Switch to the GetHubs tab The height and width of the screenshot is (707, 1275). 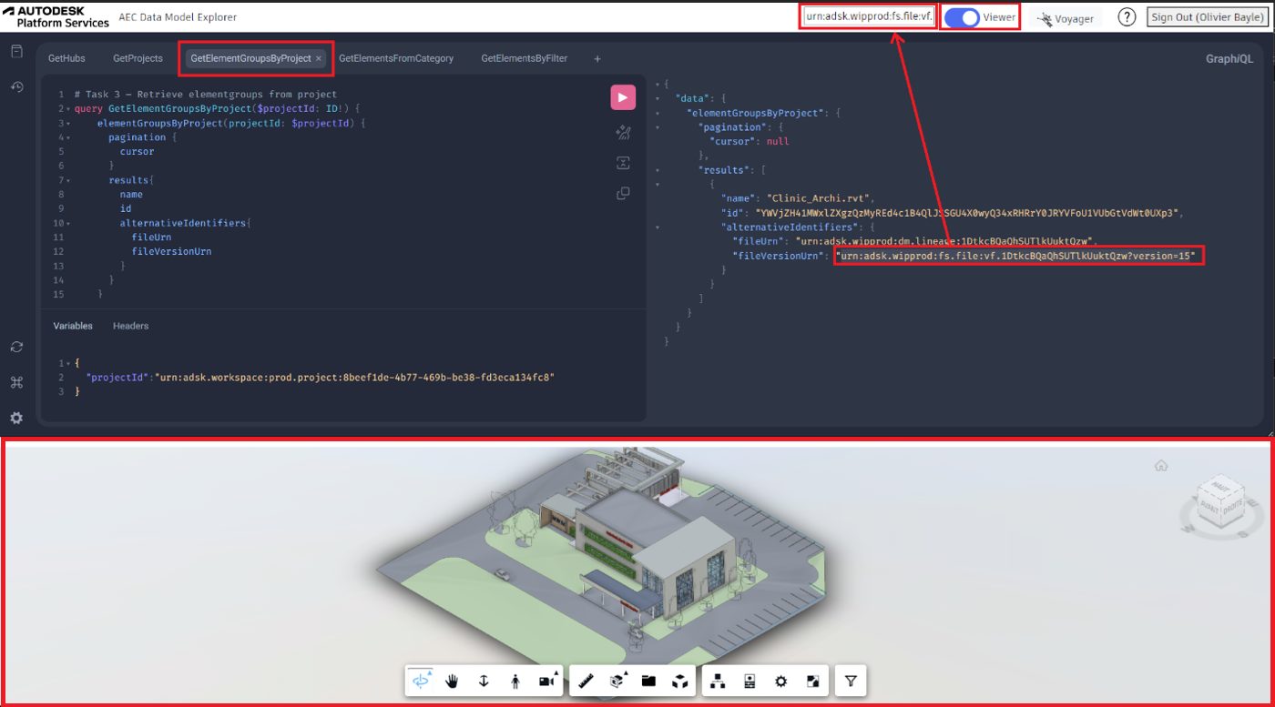click(x=66, y=58)
